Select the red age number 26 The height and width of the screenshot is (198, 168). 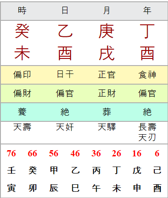(117, 153)
